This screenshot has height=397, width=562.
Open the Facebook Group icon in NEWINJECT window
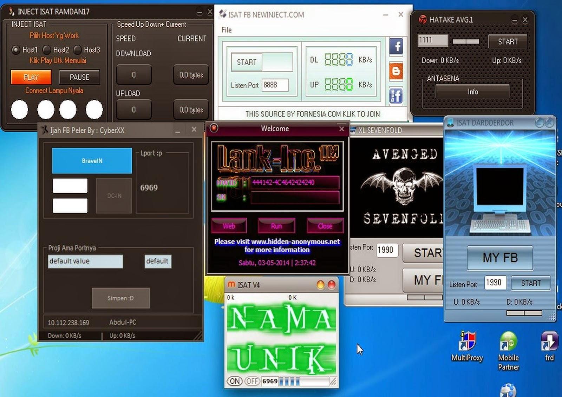point(396,96)
